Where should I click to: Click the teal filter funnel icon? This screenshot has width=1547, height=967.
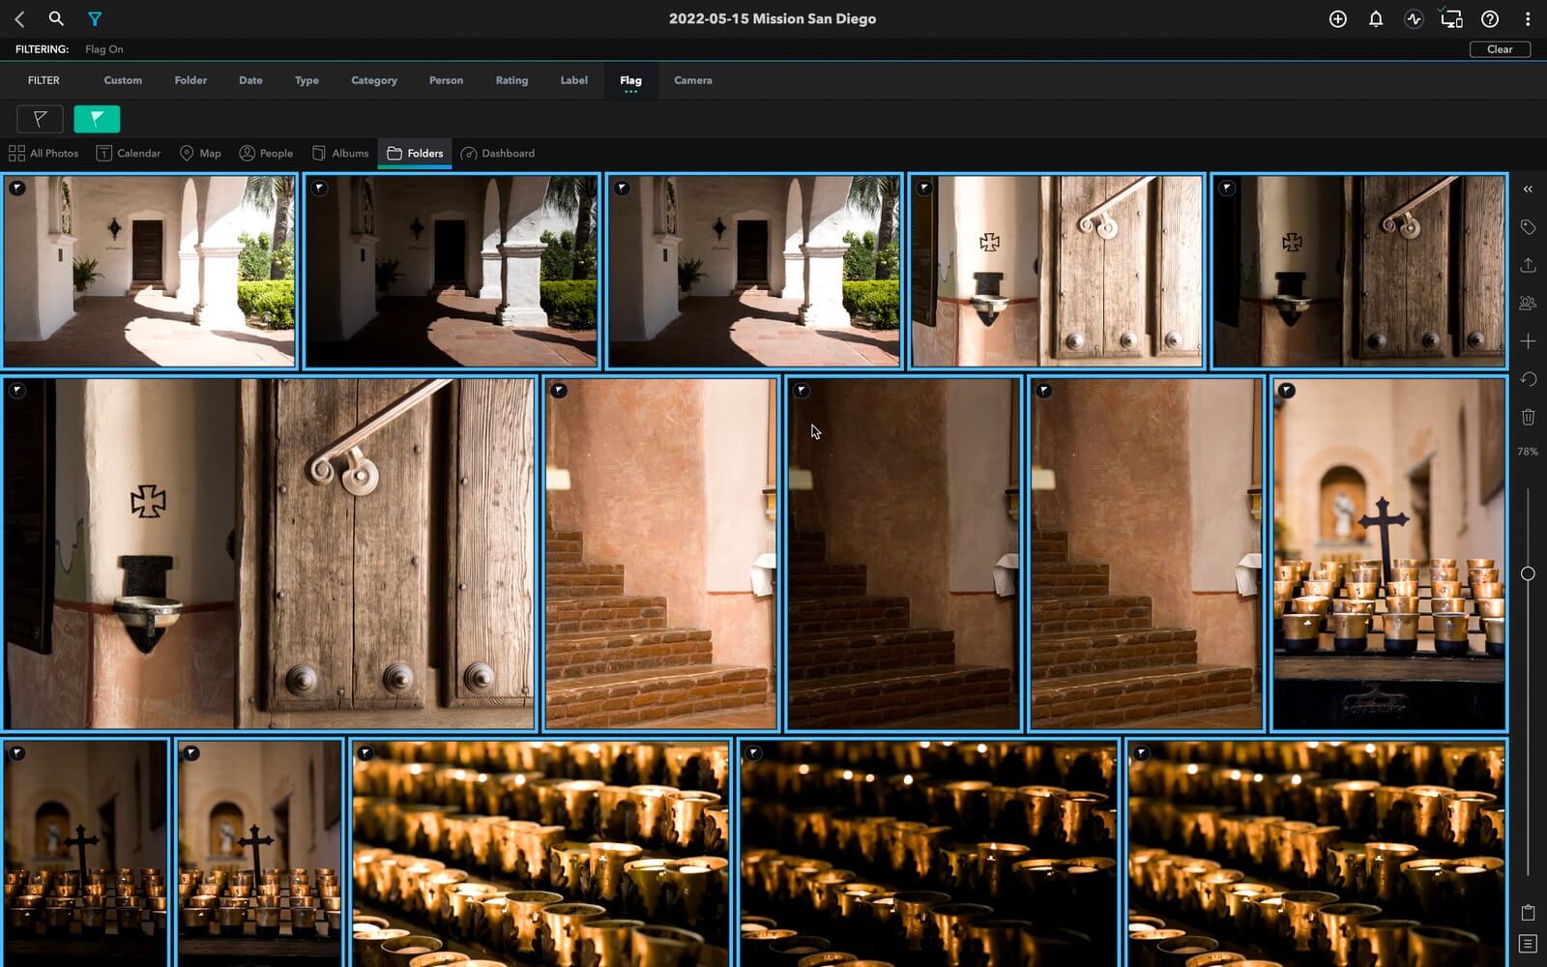95,18
